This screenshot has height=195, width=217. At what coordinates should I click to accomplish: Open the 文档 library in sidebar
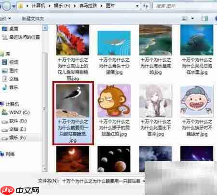click(10, 79)
